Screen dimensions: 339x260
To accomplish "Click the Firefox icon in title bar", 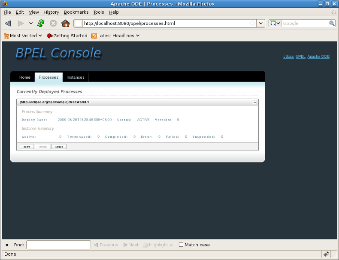I will pyautogui.click(x=5, y=4).
